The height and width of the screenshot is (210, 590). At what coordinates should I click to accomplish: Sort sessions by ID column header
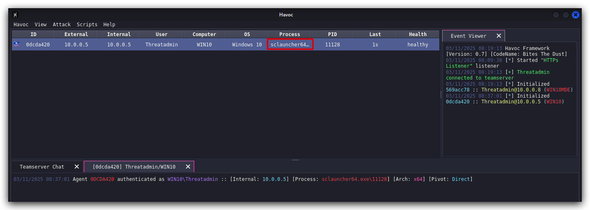[x=33, y=34]
